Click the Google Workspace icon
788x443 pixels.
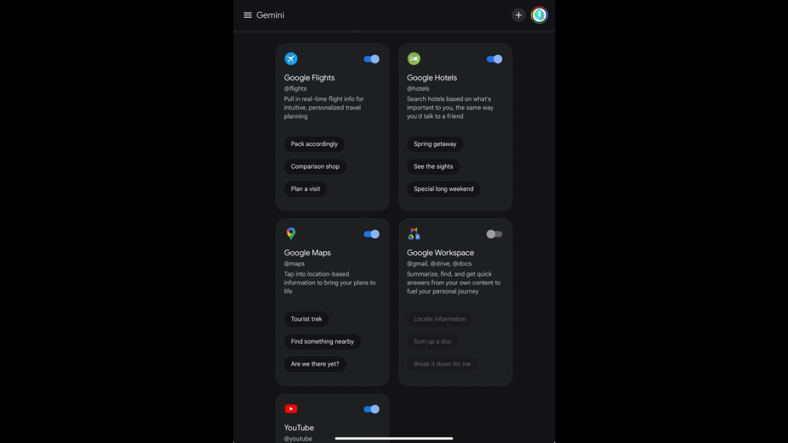414,234
